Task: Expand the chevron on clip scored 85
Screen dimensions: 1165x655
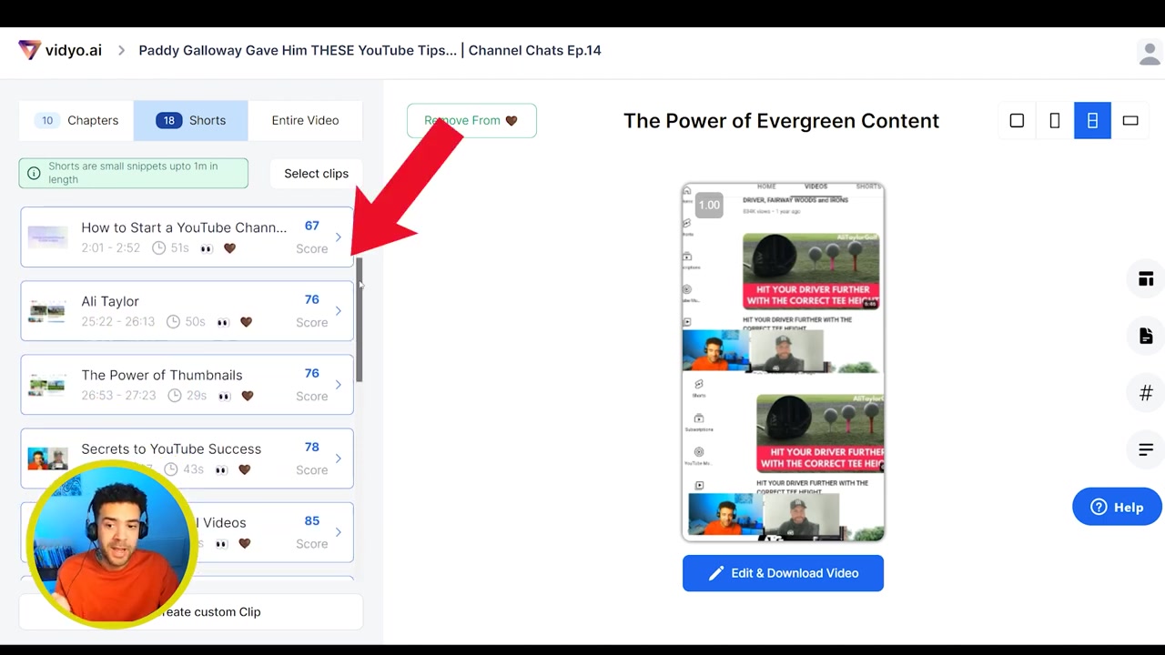Action: click(x=339, y=532)
